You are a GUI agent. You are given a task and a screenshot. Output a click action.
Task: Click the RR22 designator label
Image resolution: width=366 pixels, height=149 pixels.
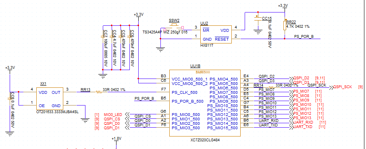291,22
